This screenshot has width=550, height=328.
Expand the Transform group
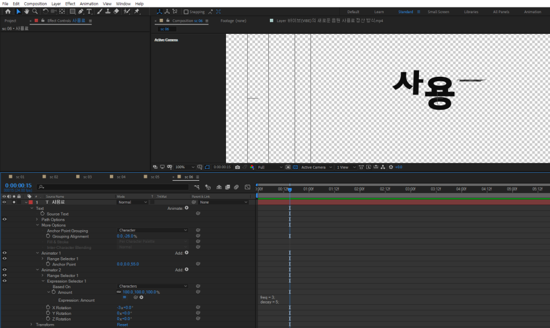coord(31,325)
